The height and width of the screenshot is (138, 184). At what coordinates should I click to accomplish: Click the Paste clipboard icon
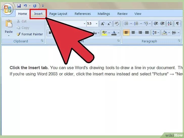click(x=9, y=24)
